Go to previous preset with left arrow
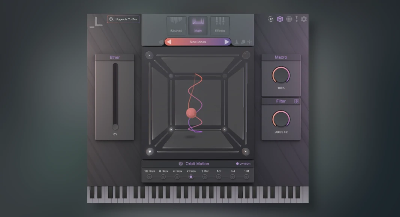The image size is (400, 217). click(x=169, y=42)
